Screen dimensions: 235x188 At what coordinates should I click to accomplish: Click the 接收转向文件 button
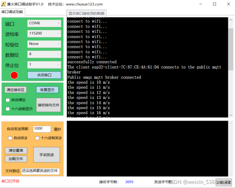[x=49, y=105]
